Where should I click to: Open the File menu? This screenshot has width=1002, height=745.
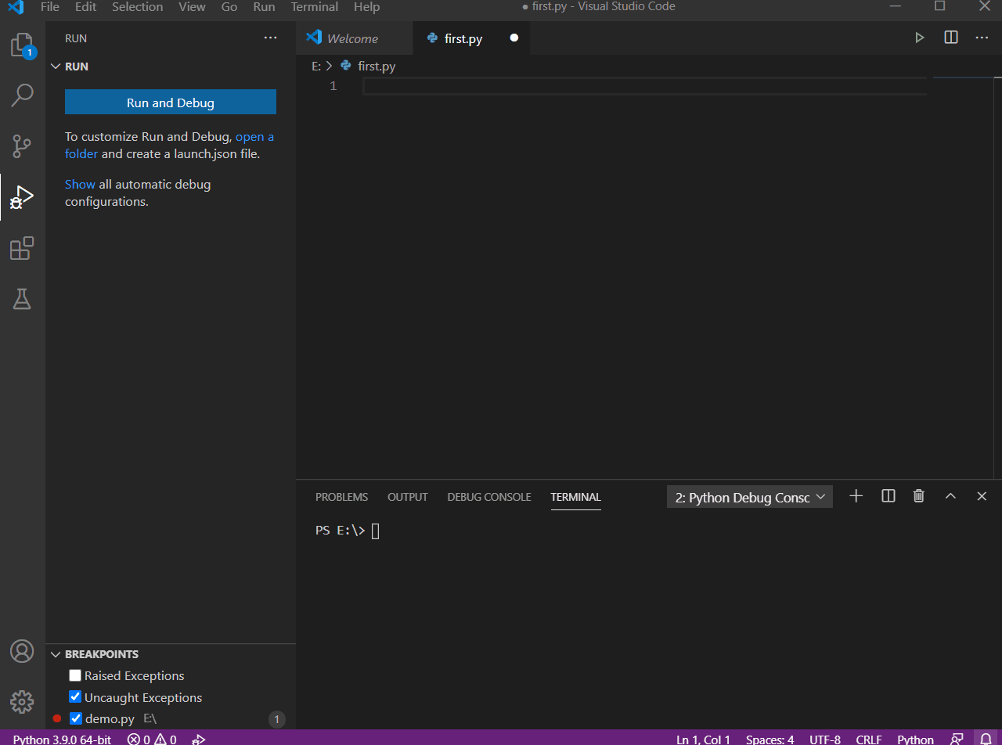click(x=49, y=7)
